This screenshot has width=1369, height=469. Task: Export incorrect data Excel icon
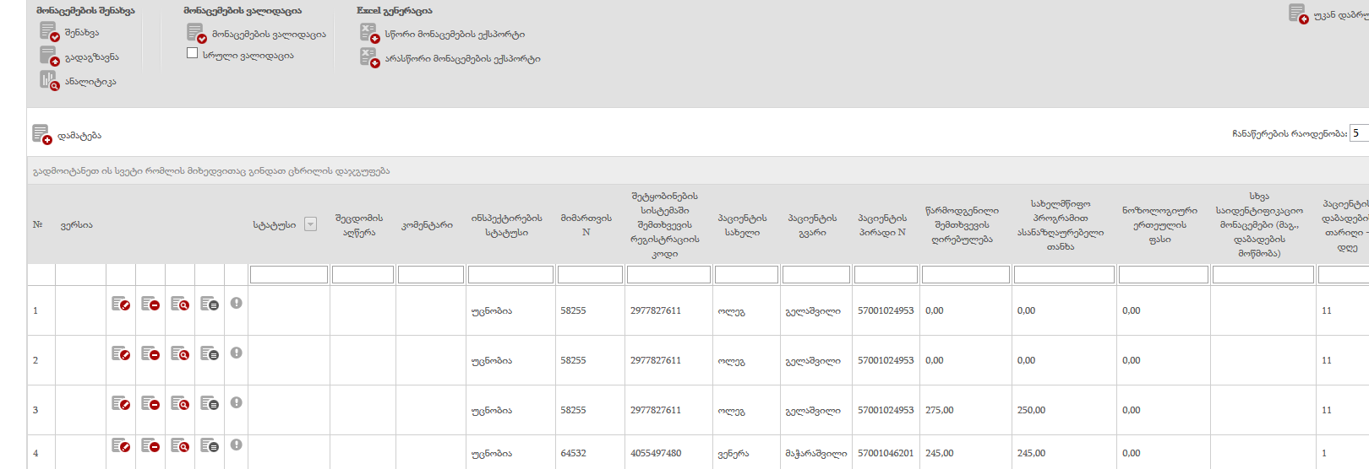point(369,58)
